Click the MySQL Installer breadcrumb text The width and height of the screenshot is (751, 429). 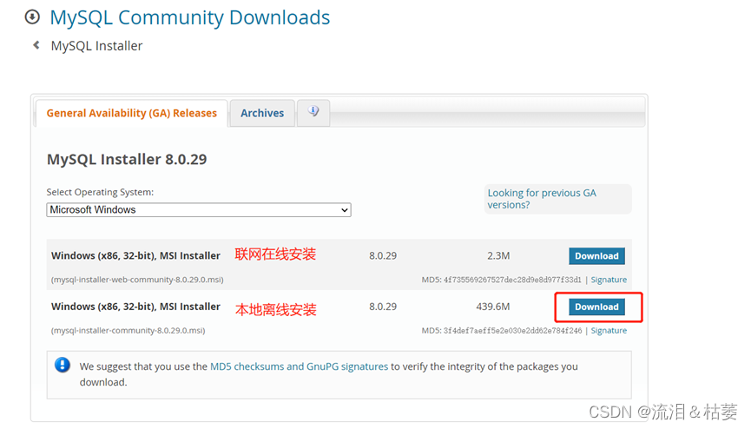click(96, 46)
